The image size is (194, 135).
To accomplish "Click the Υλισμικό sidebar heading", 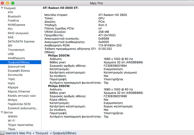I will tap(10, 8).
